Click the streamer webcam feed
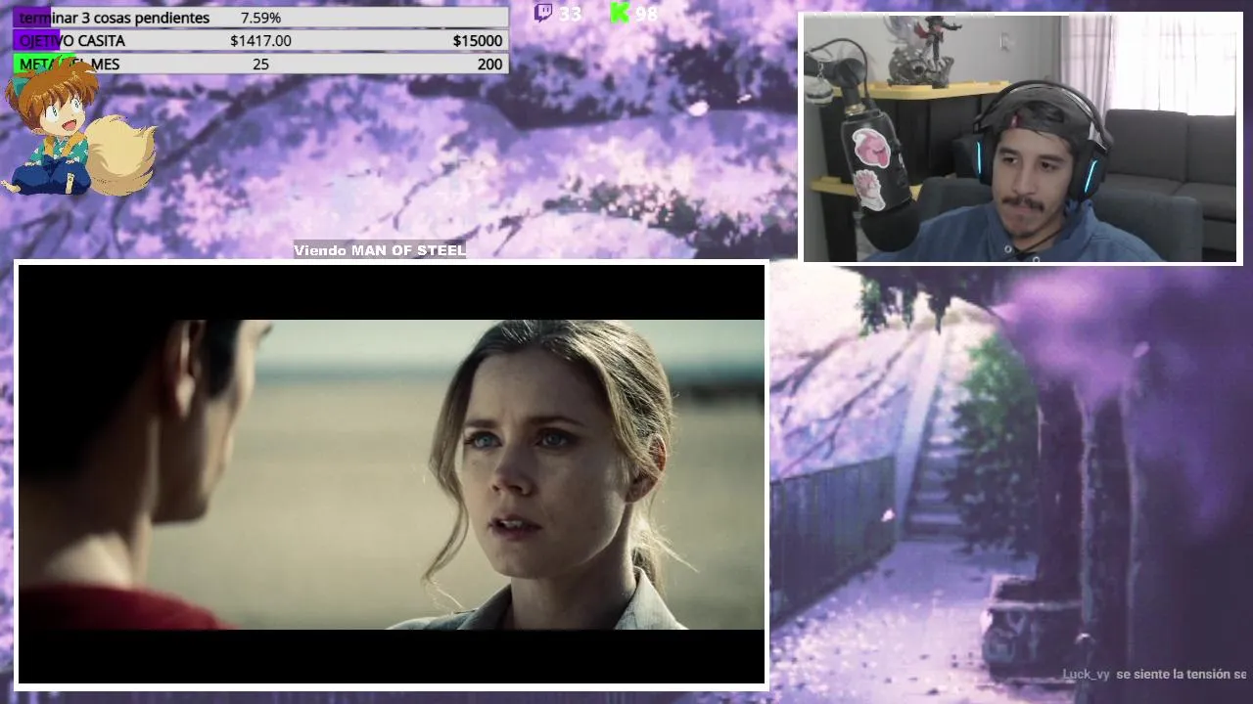Viewport: 1253px width, 704px height. pos(1021,138)
